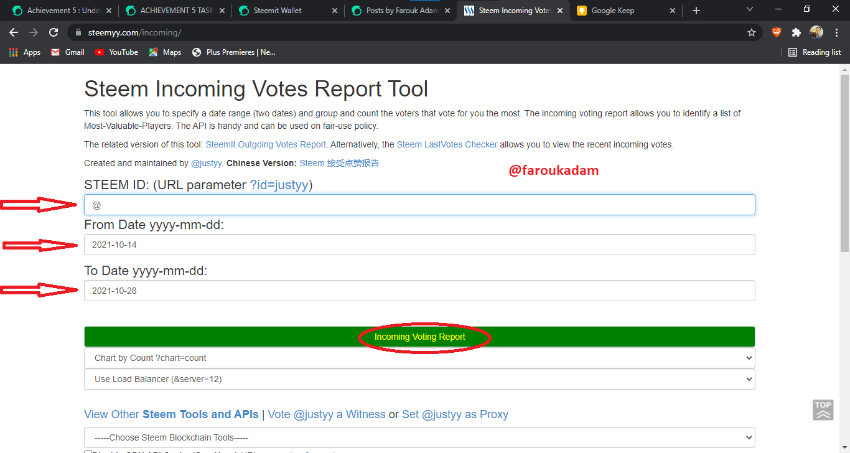Viewport: 850px width, 453px height.
Task: Go back to the previous page
Action: pos(14,32)
